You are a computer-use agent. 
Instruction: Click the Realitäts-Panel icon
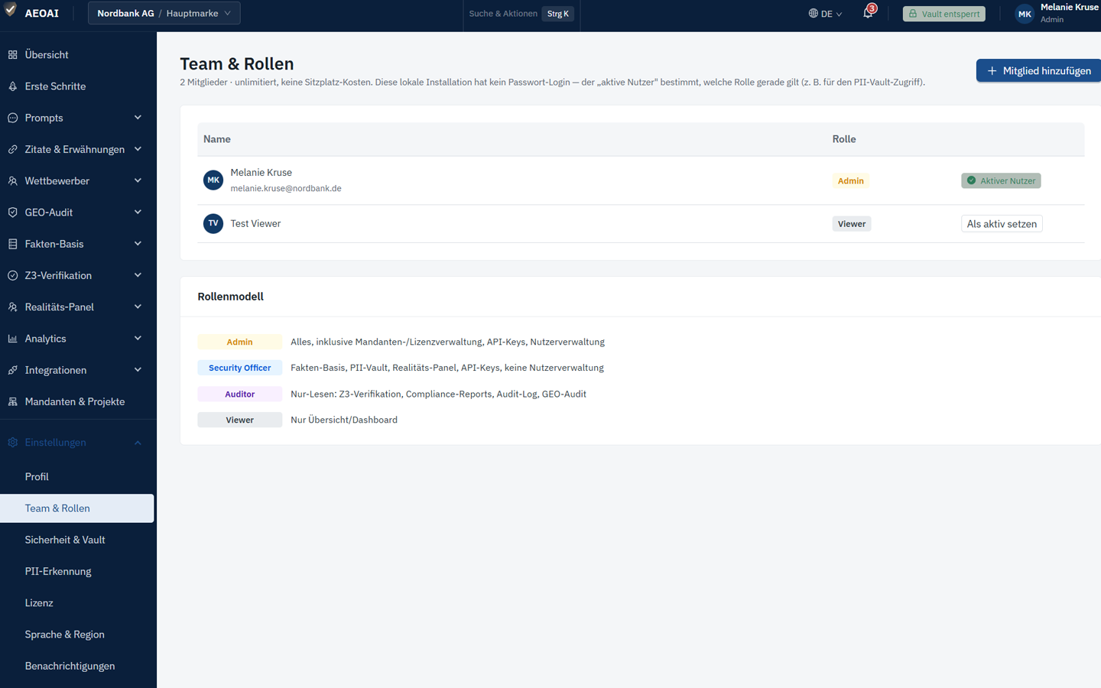click(12, 307)
